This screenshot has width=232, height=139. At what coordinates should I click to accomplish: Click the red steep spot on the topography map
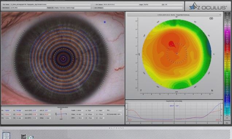(x=171, y=44)
